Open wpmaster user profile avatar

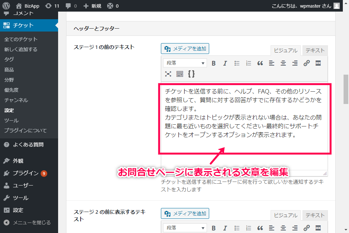pyautogui.click(x=337, y=6)
